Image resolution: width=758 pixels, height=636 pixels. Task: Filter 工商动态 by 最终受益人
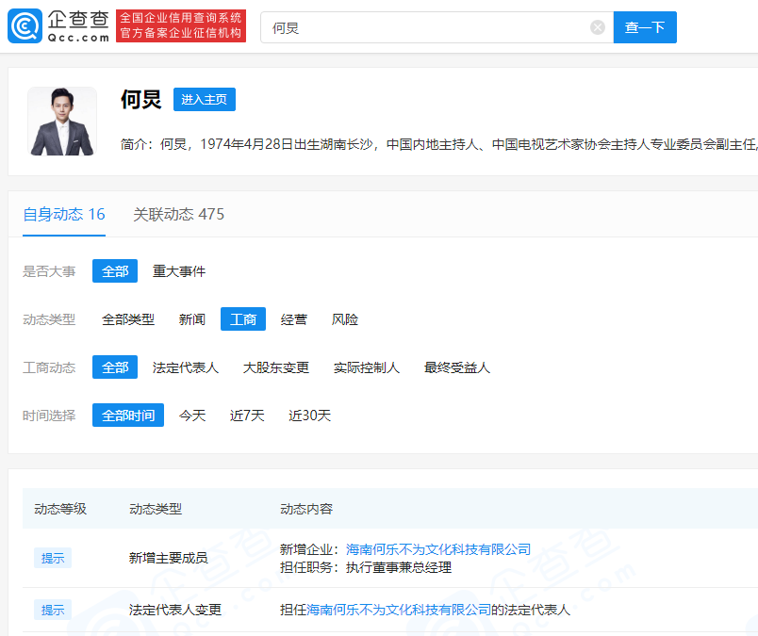457,367
